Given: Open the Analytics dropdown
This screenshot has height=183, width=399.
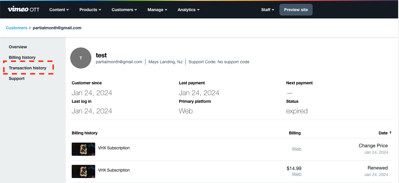Looking at the screenshot, I should (188, 10).
